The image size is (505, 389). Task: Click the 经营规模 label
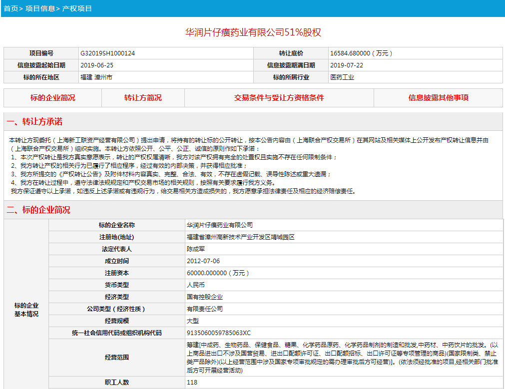116,321
